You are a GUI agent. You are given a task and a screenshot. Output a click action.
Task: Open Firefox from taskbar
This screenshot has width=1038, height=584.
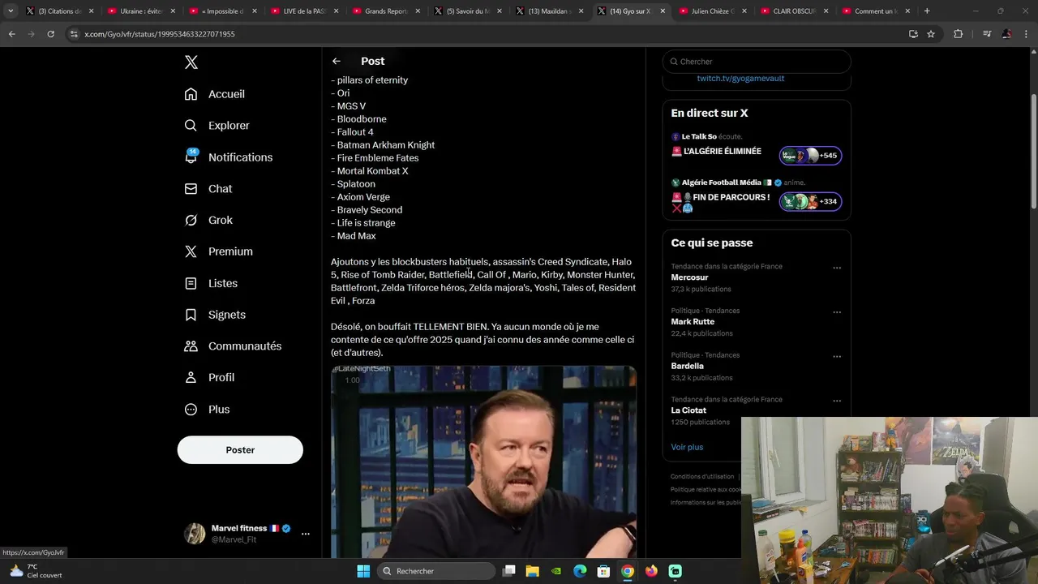pos(651,571)
